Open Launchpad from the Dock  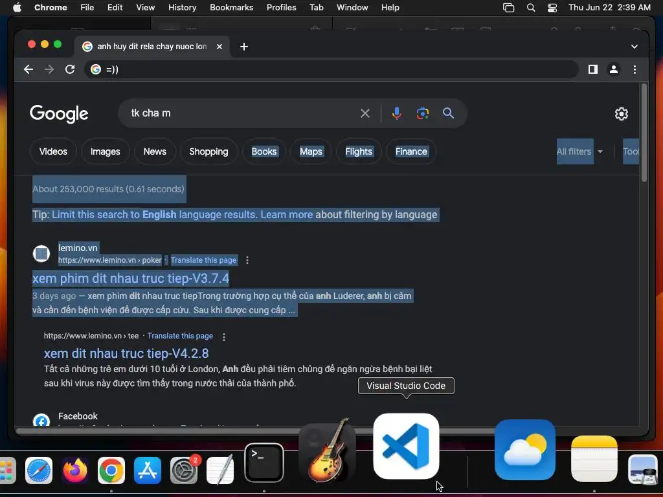pos(7,470)
